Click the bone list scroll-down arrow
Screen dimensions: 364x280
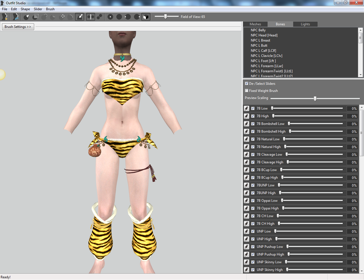(x=361, y=75)
